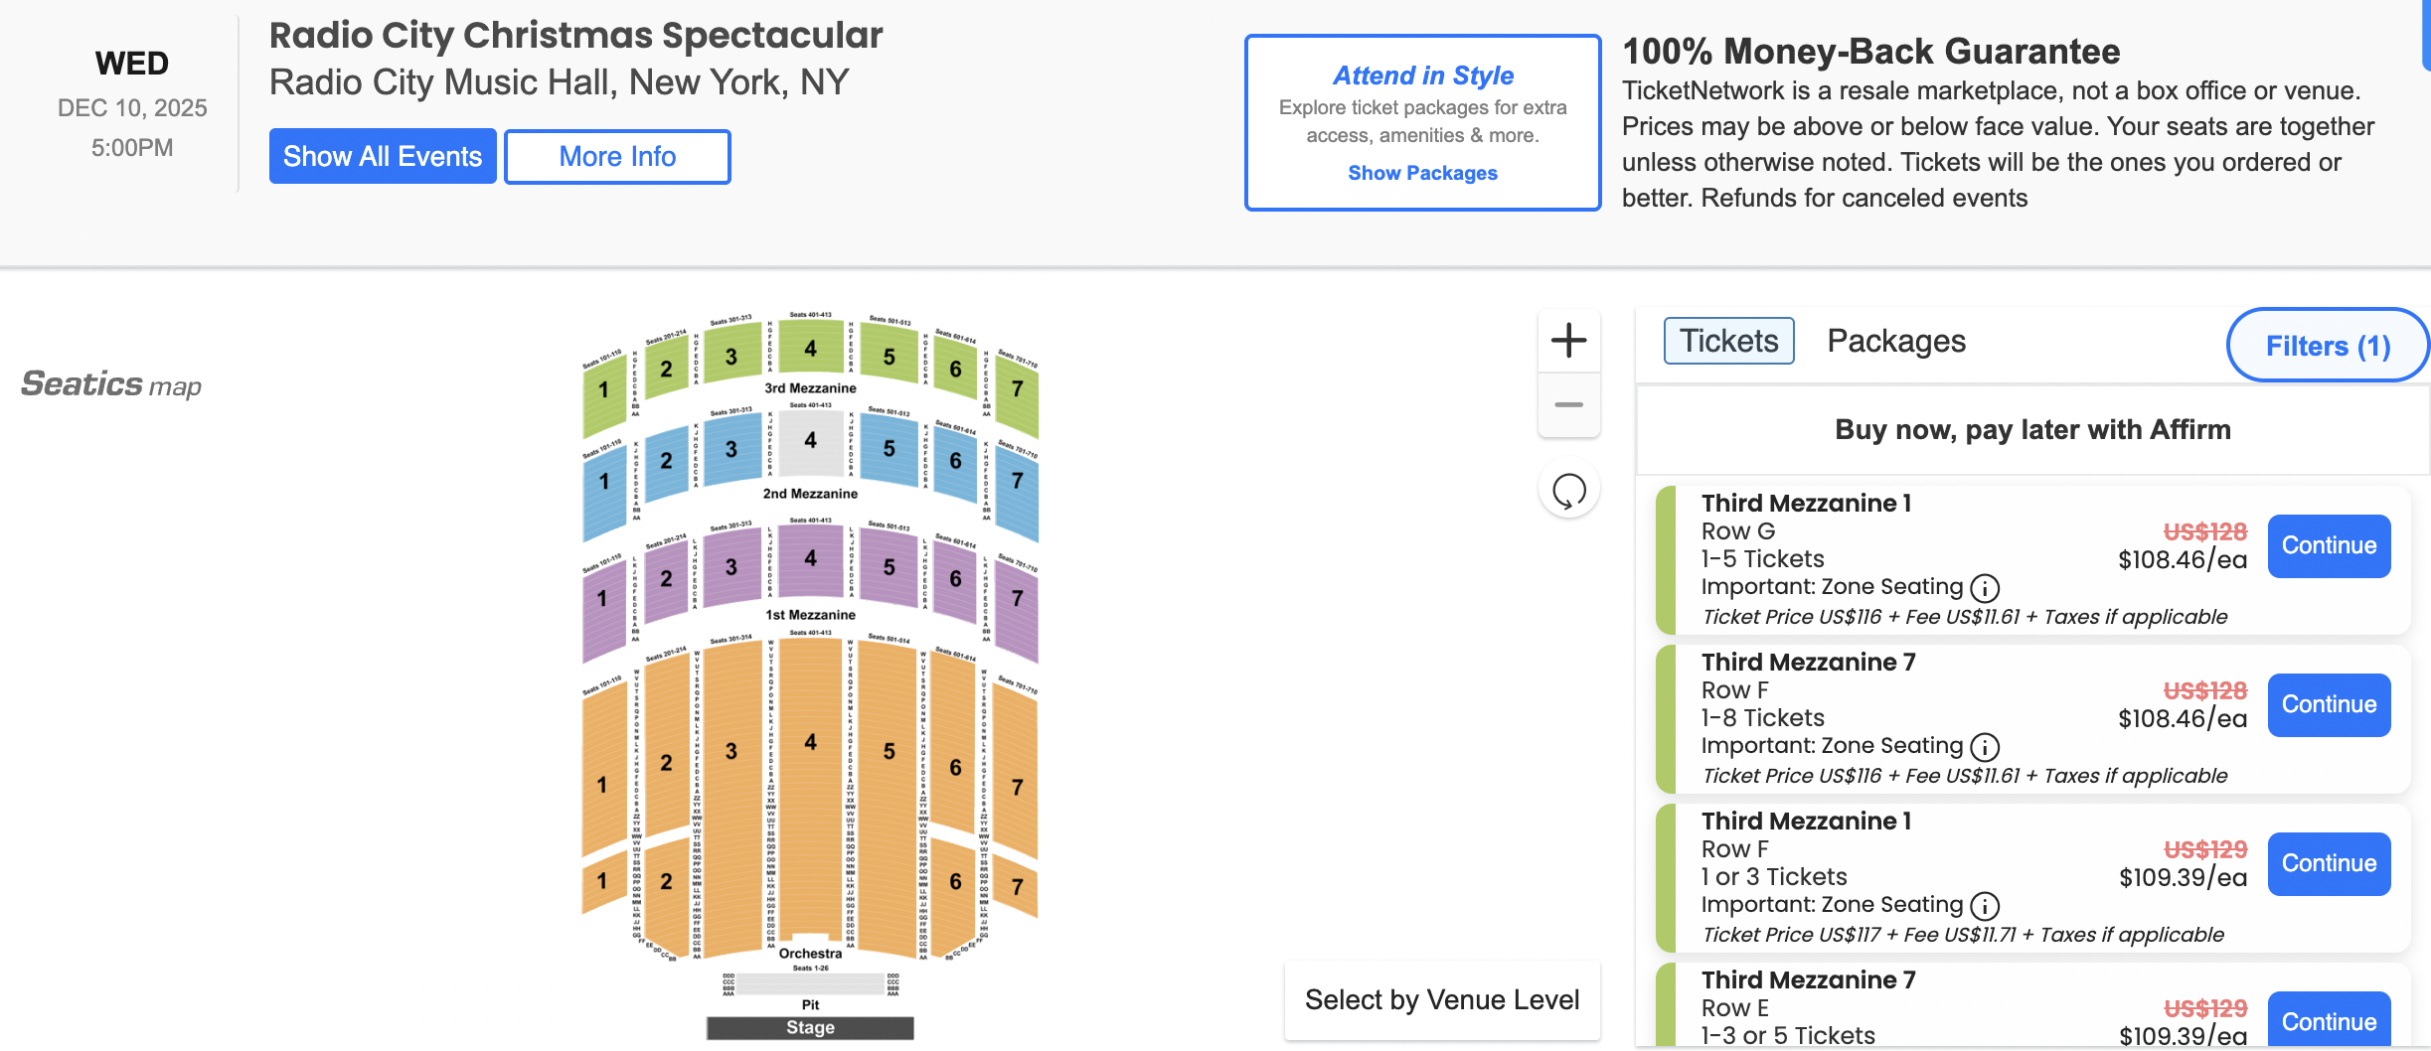Viewport: 2431px width, 1051px height.
Task: Open Zone Seating info on the $109.39 Row F listing
Action: click(1984, 906)
